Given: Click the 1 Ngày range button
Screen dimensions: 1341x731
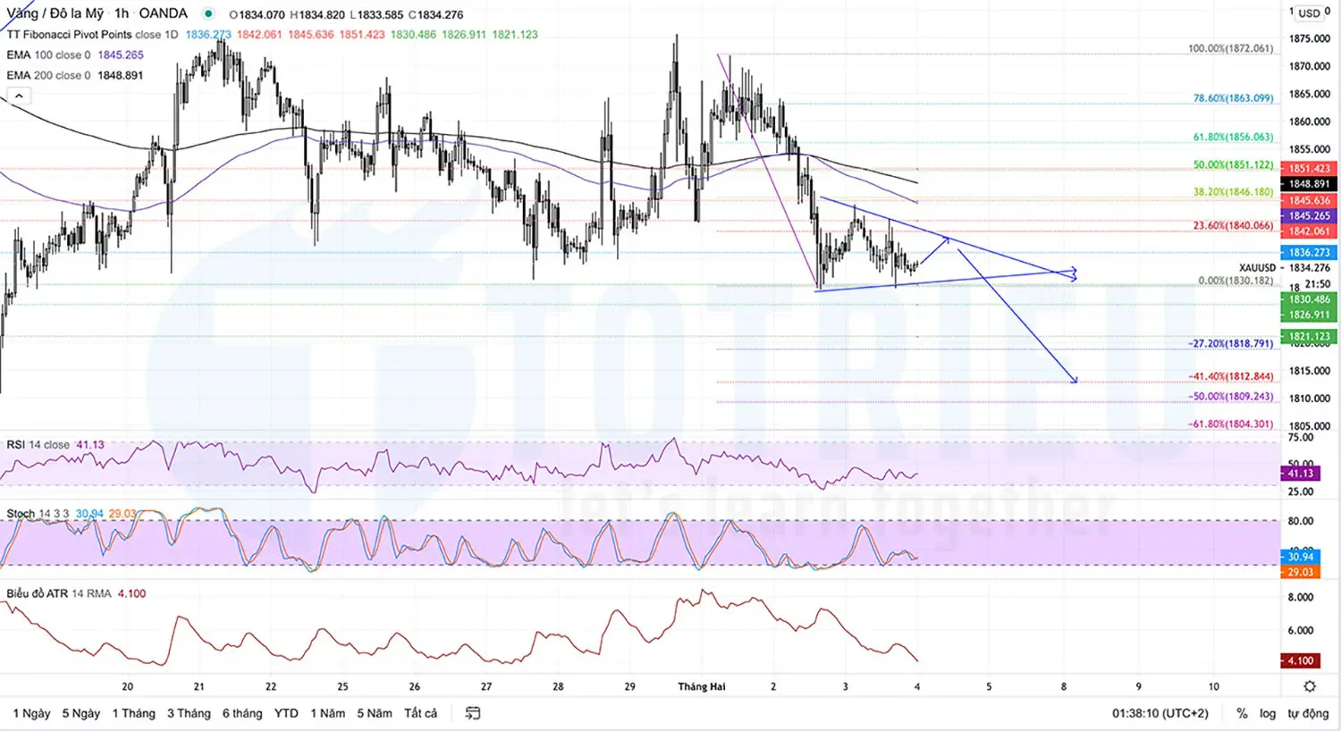Looking at the screenshot, I should click(31, 713).
